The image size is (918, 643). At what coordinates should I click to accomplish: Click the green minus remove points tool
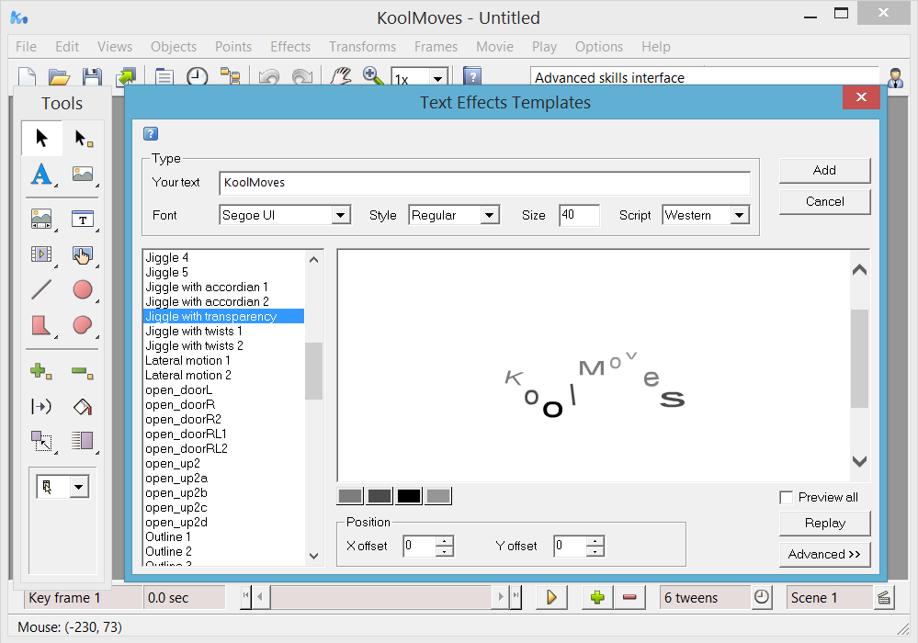point(83,371)
